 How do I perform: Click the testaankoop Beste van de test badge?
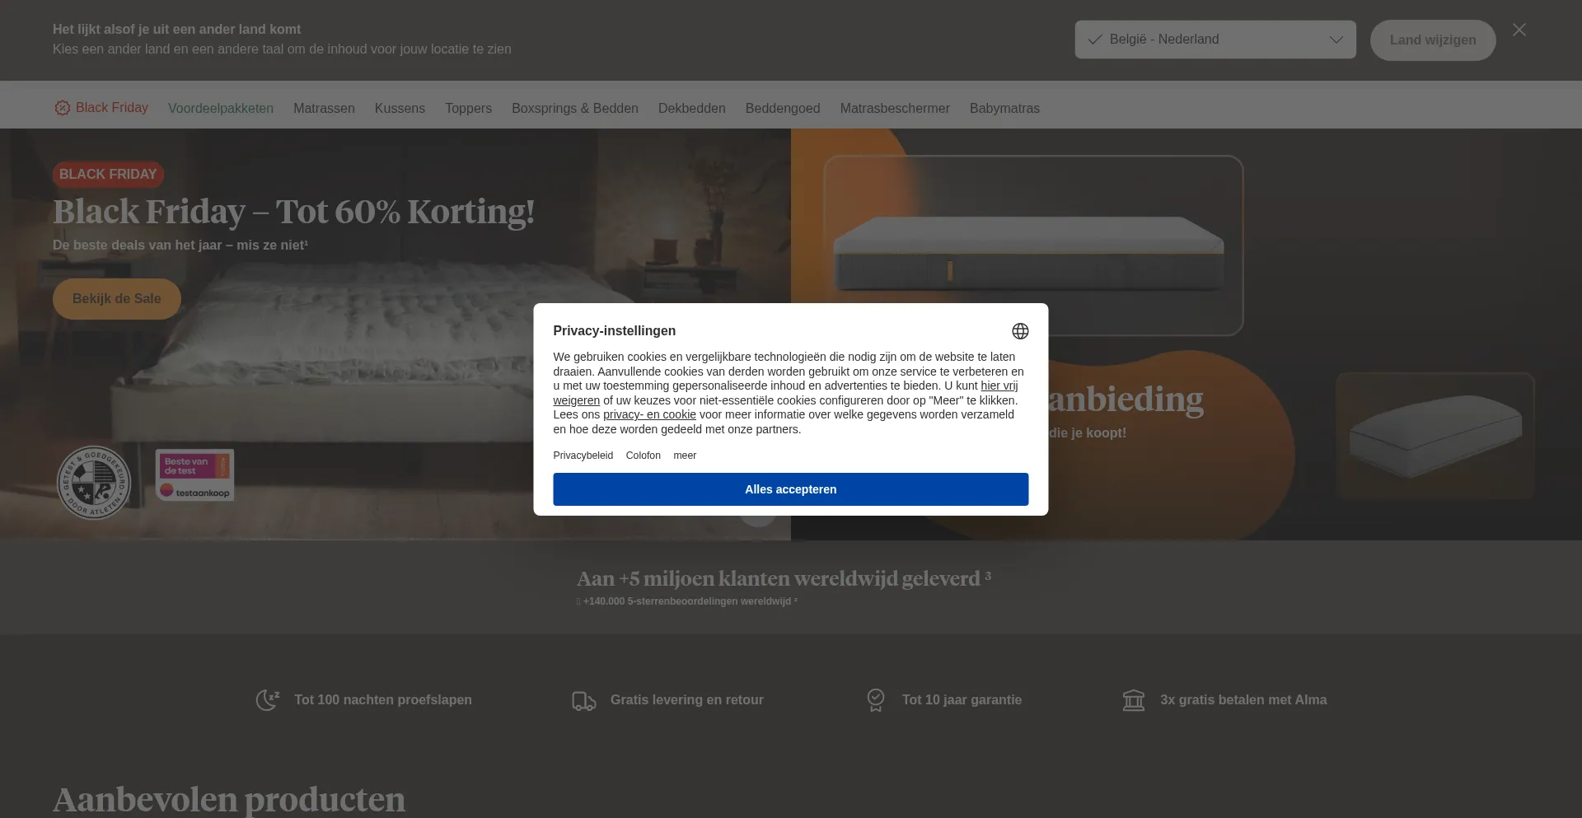point(195,475)
